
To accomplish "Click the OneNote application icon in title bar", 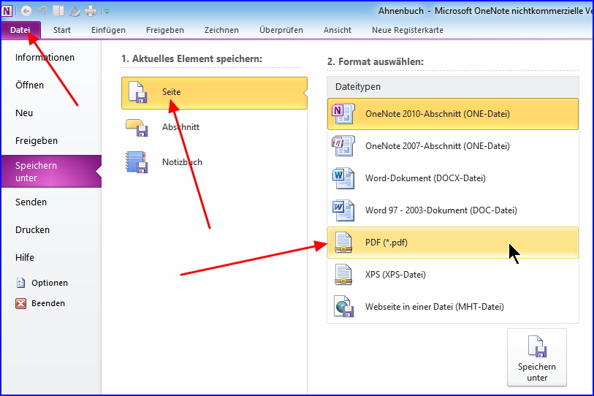I will point(7,11).
